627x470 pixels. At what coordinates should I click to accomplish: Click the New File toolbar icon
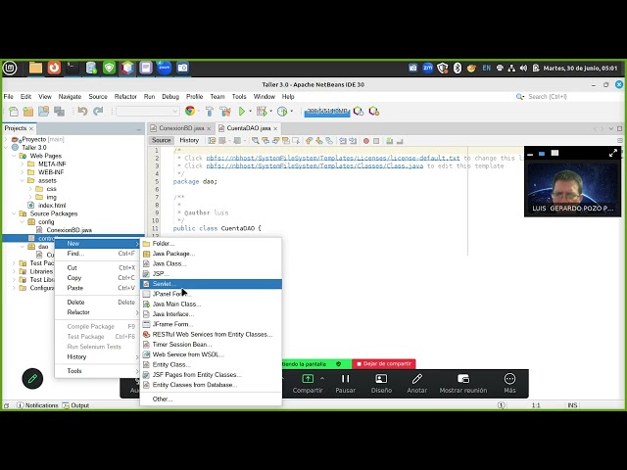click(13, 111)
